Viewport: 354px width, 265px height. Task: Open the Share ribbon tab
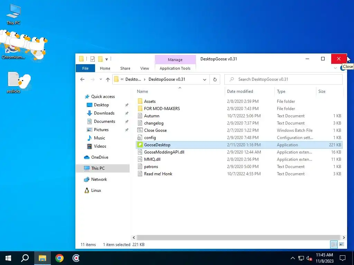[x=125, y=68]
